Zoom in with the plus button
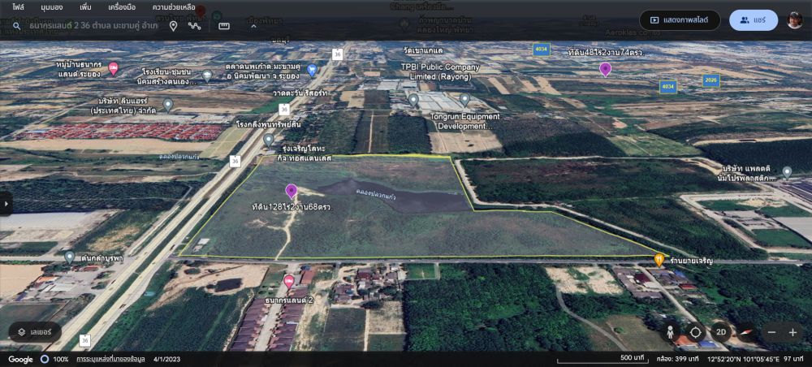The height and width of the screenshot is (367, 812). [x=793, y=332]
